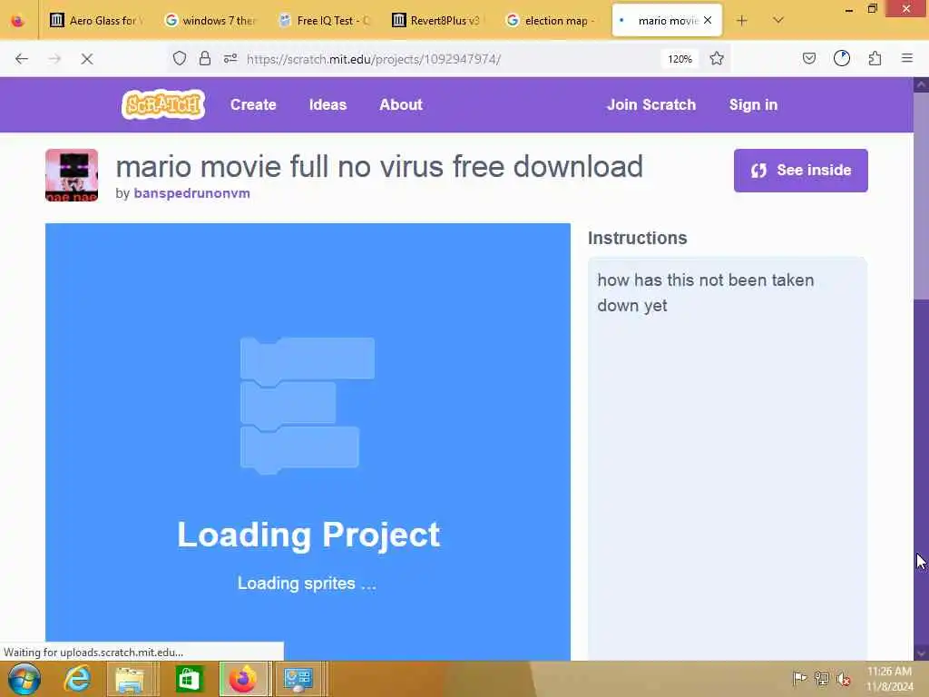Click the Firefox View icon at the left of the tab bar

(18, 22)
